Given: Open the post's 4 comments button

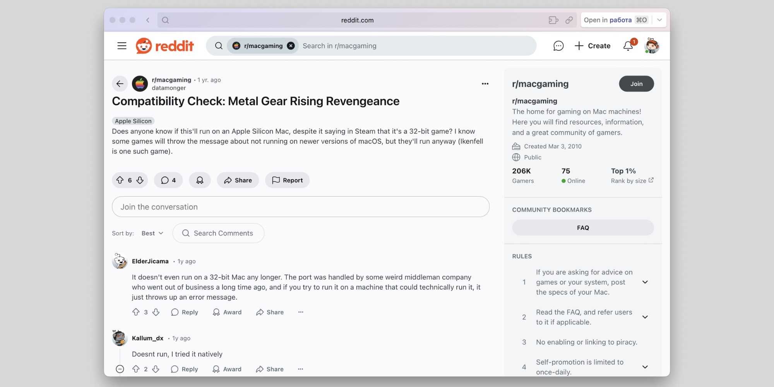Looking at the screenshot, I should tap(168, 180).
